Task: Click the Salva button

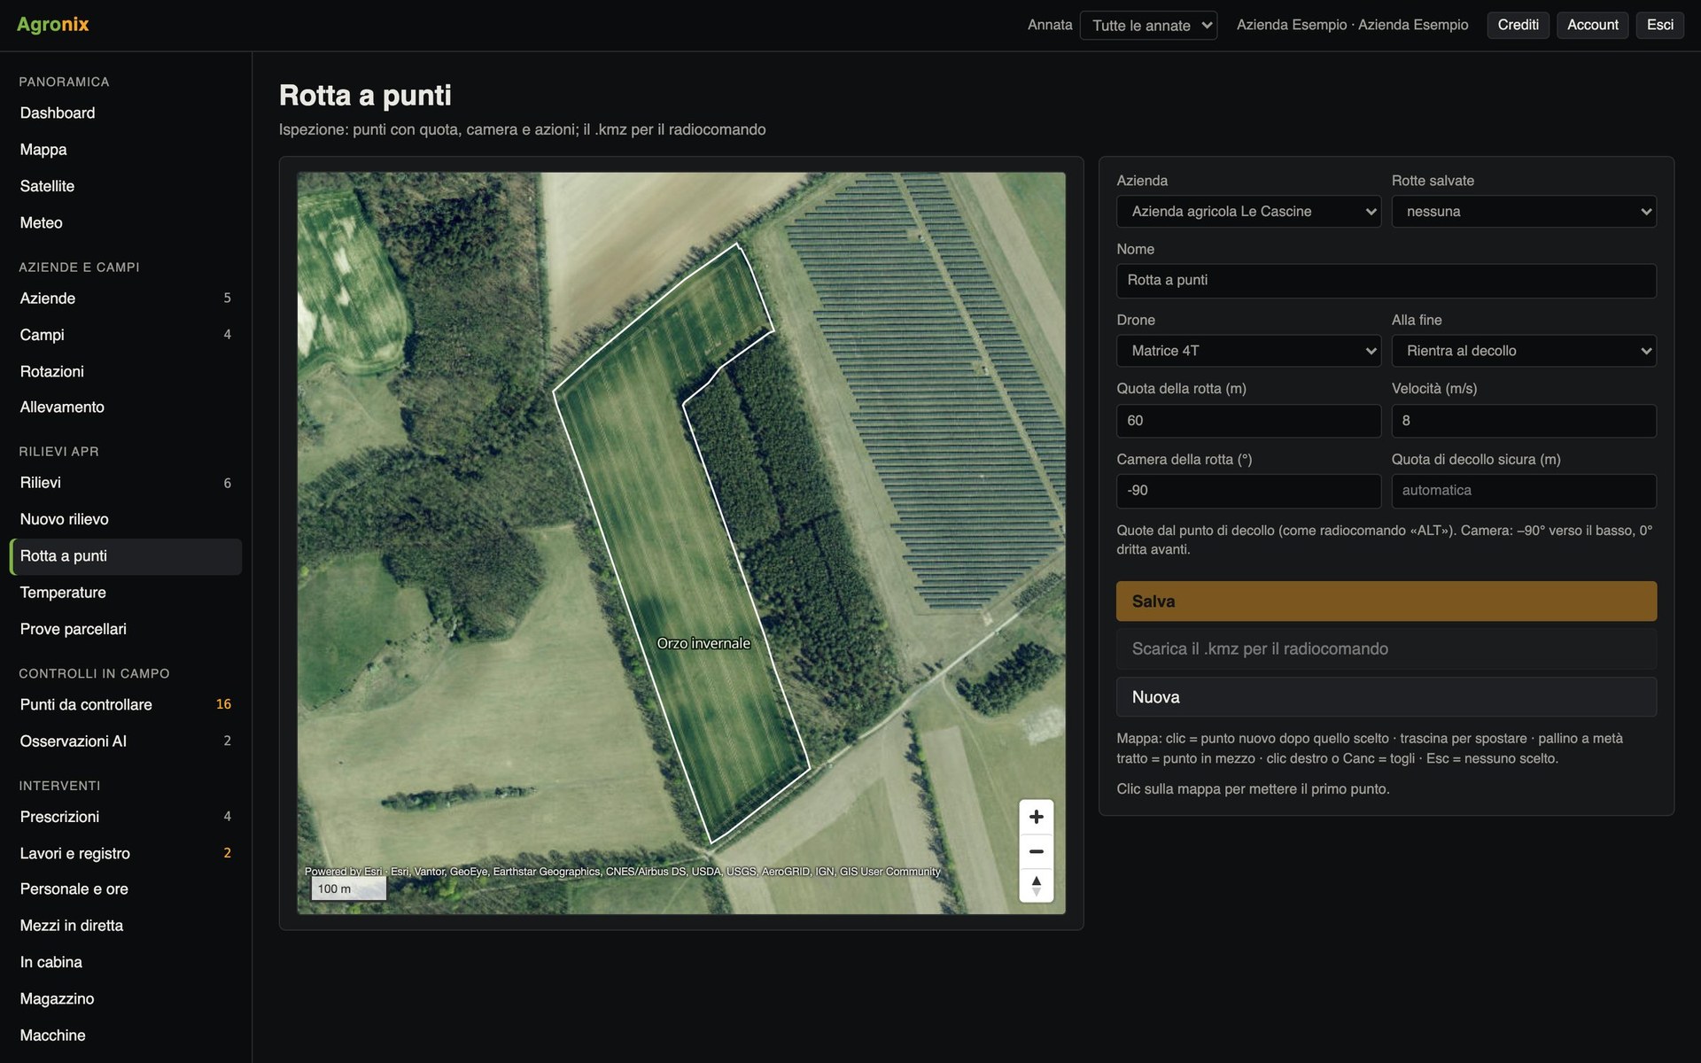Action: click(x=1386, y=601)
